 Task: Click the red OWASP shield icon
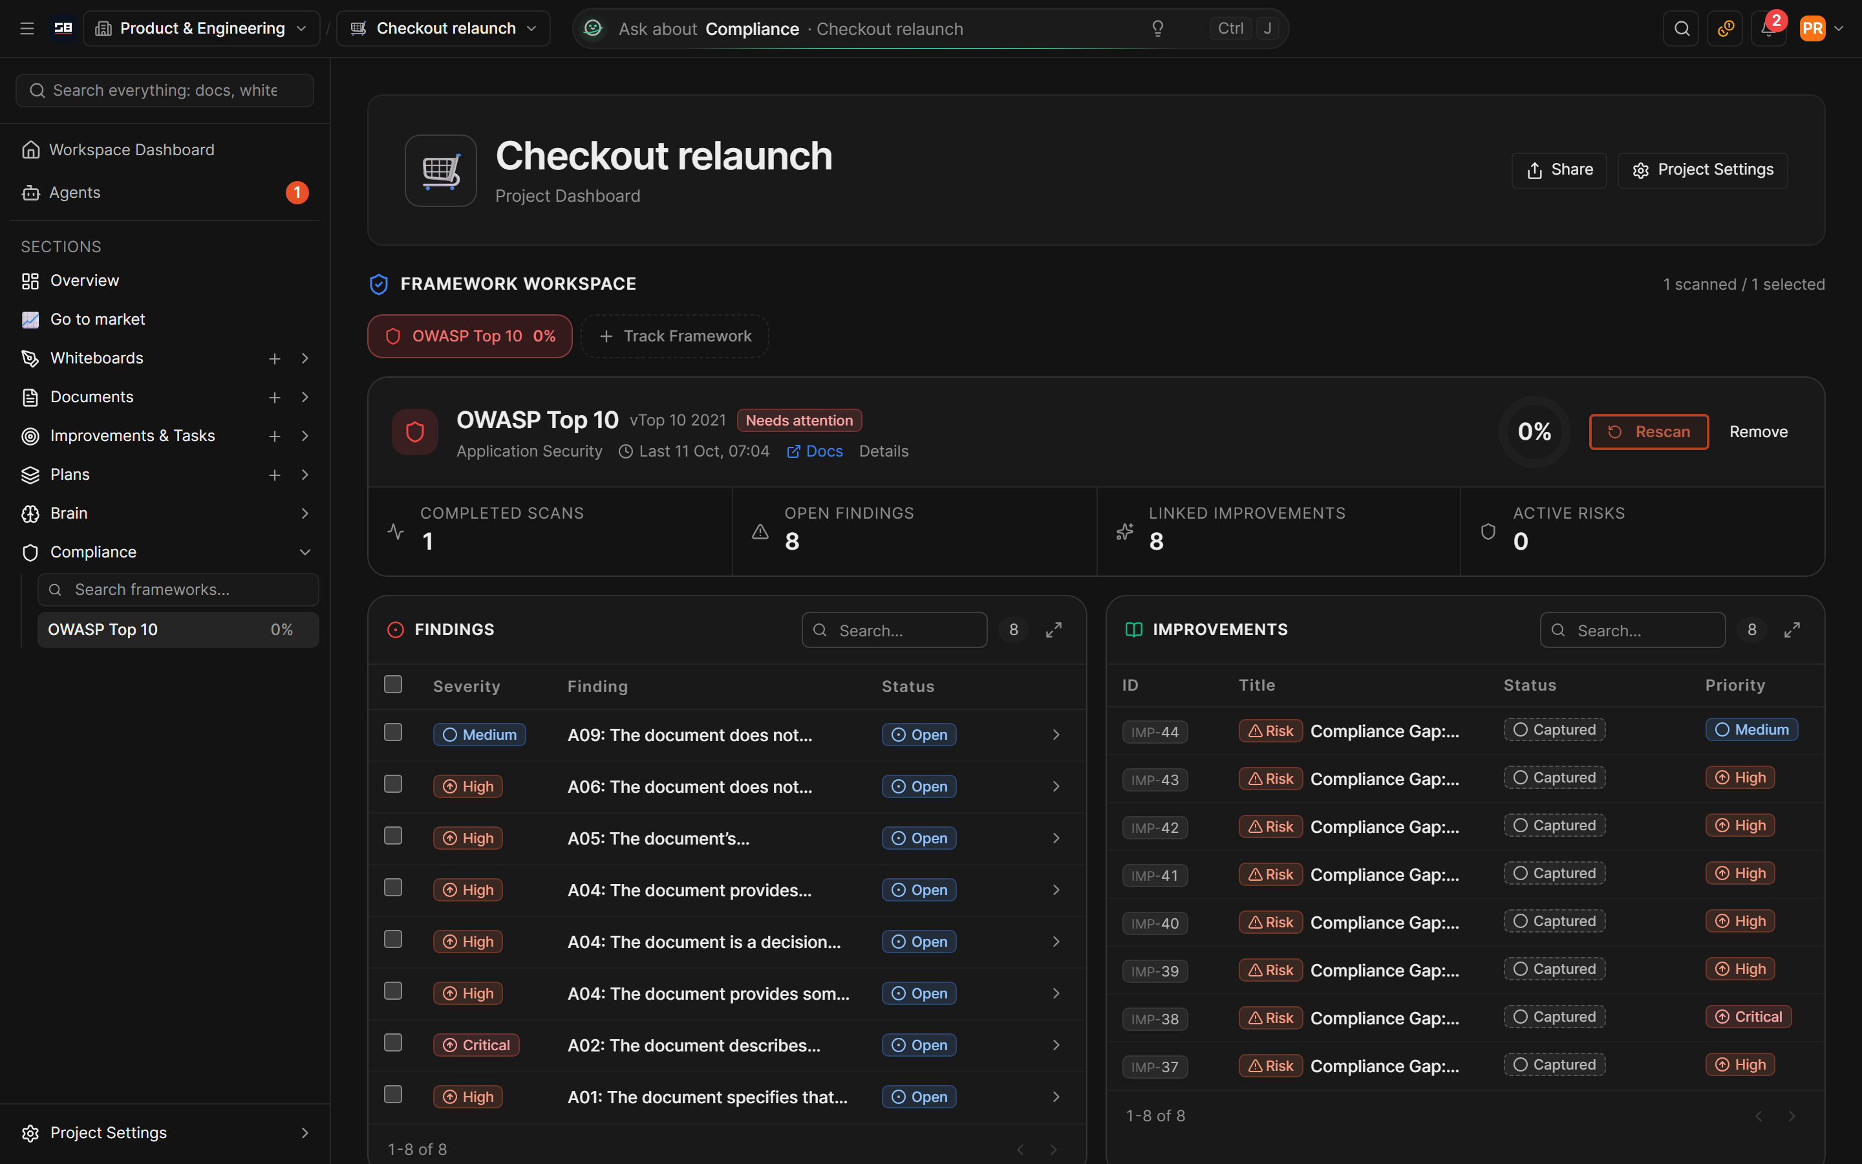coord(414,432)
